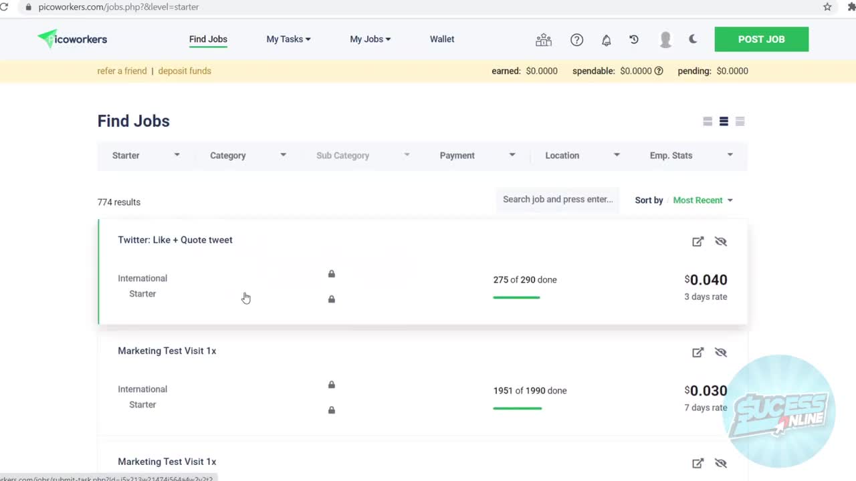The width and height of the screenshot is (856, 481).
Task: Click '275 of 290 done' text
Action: [x=525, y=280]
